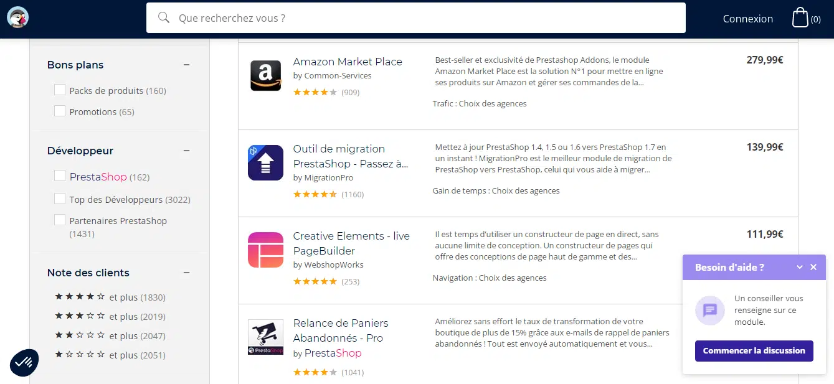Screen dimensions: 834x384
Task: Open the shopping bag cart icon
Action: 800,18
